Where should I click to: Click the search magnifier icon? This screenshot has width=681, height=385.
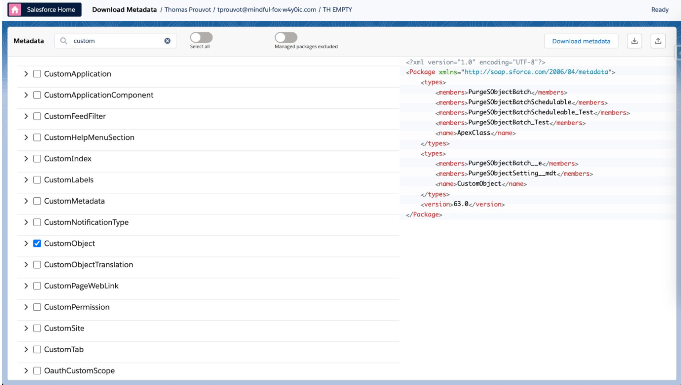(64, 41)
